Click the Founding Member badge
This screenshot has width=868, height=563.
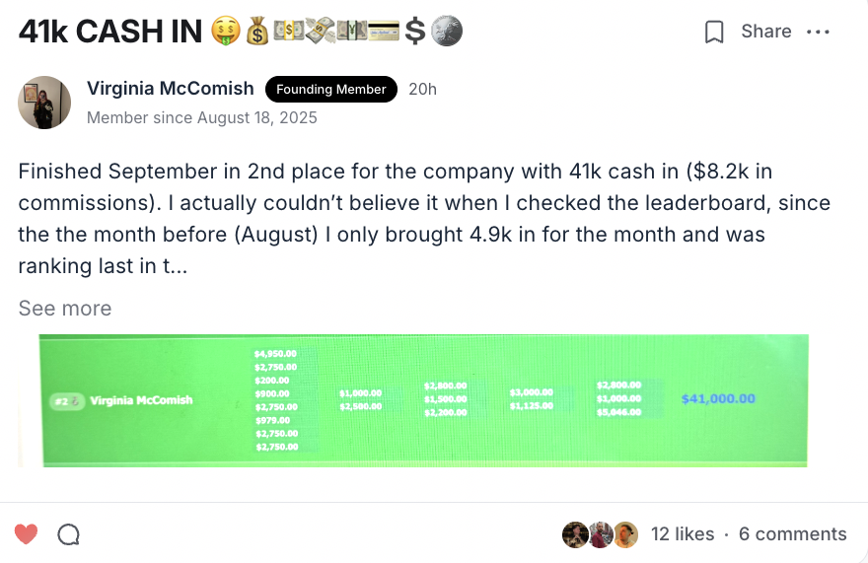click(331, 89)
